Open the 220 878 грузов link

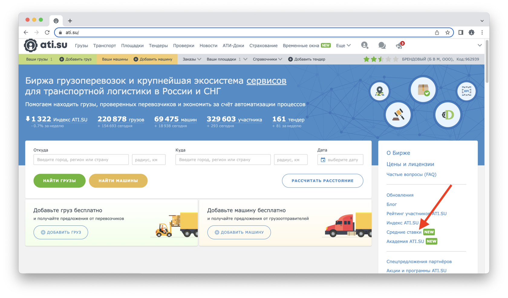pyautogui.click(x=121, y=119)
